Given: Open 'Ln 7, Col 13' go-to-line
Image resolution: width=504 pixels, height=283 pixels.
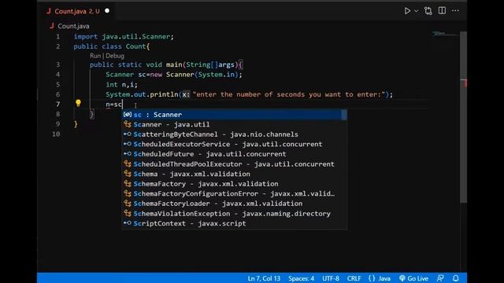Looking at the screenshot, I should coord(264,278).
